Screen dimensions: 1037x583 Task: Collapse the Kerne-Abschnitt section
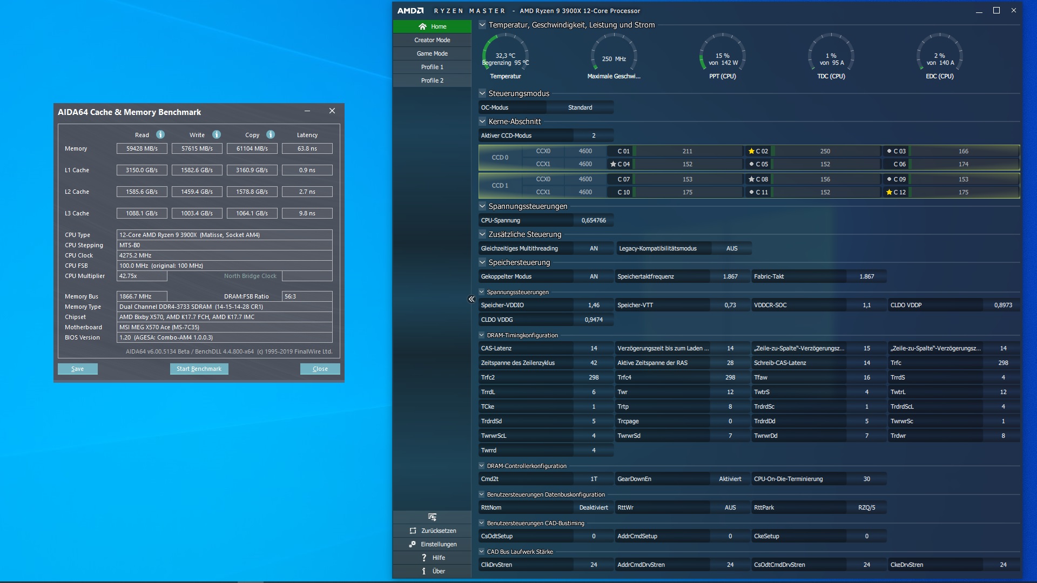(x=482, y=121)
